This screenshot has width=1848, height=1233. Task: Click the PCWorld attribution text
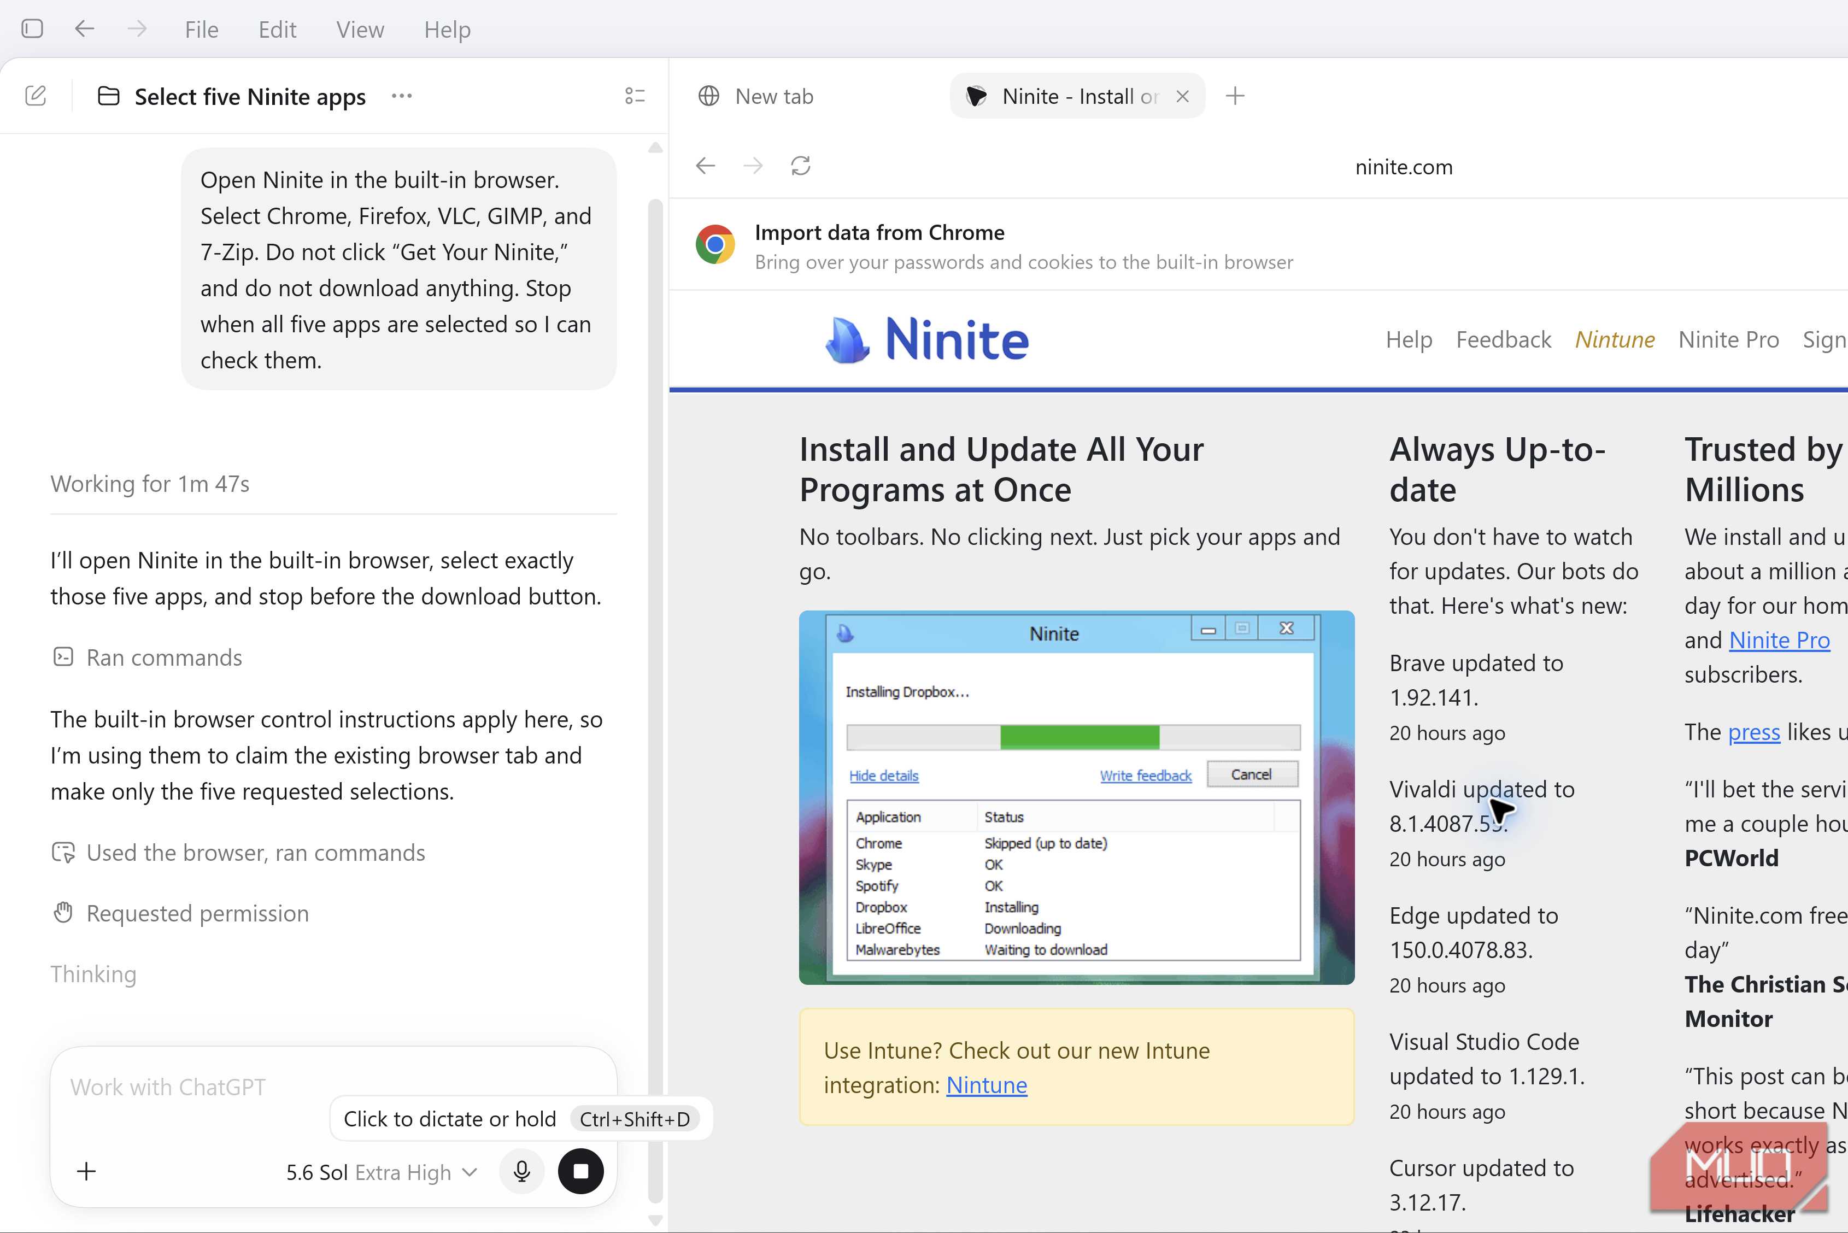[x=1731, y=858]
